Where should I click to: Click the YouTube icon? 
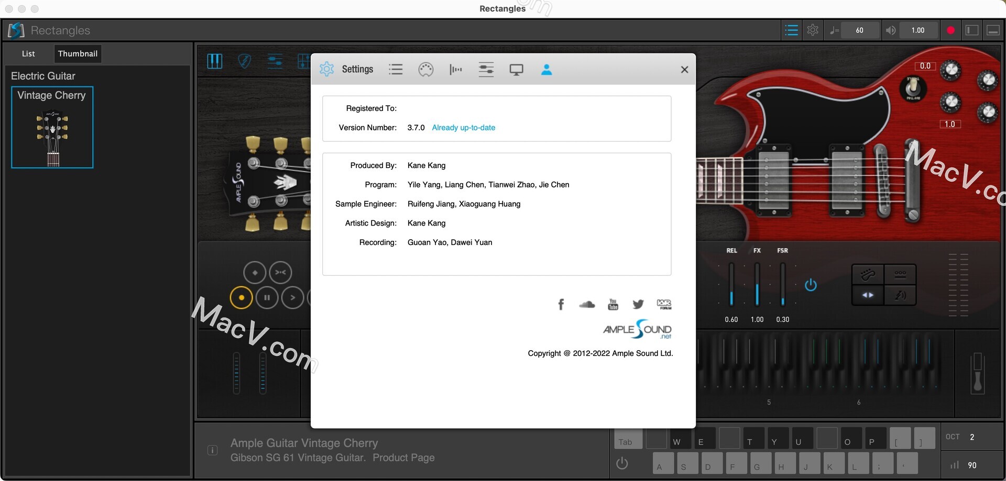coord(613,304)
